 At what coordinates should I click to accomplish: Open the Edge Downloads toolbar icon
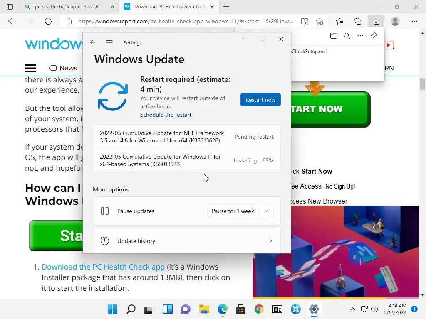[x=376, y=21]
